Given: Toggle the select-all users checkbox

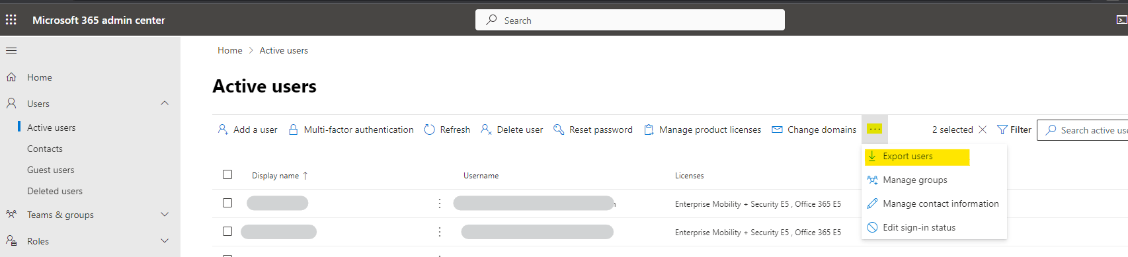Looking at the screenshot, I should 227,174.
